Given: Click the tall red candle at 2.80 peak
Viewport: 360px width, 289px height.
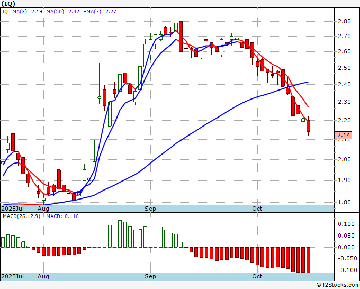Looking at the screenshot, I should point(181,37).
